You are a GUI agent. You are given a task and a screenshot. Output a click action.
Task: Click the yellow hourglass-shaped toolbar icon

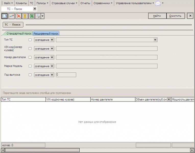(25, 16)
